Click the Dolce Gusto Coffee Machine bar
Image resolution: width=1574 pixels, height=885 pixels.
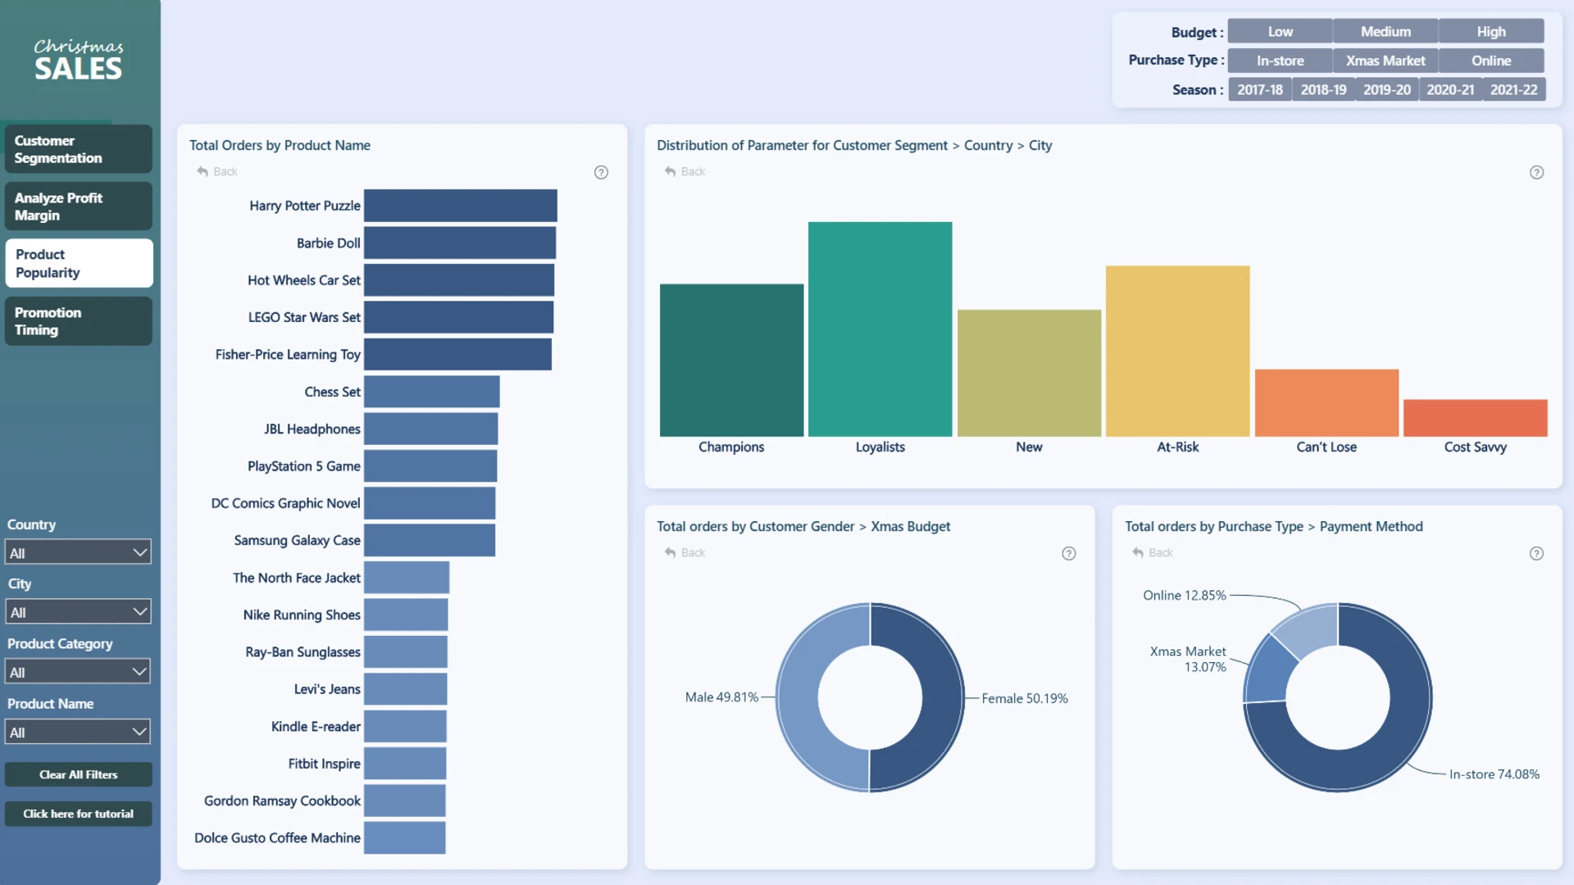(x=405, y=837)
